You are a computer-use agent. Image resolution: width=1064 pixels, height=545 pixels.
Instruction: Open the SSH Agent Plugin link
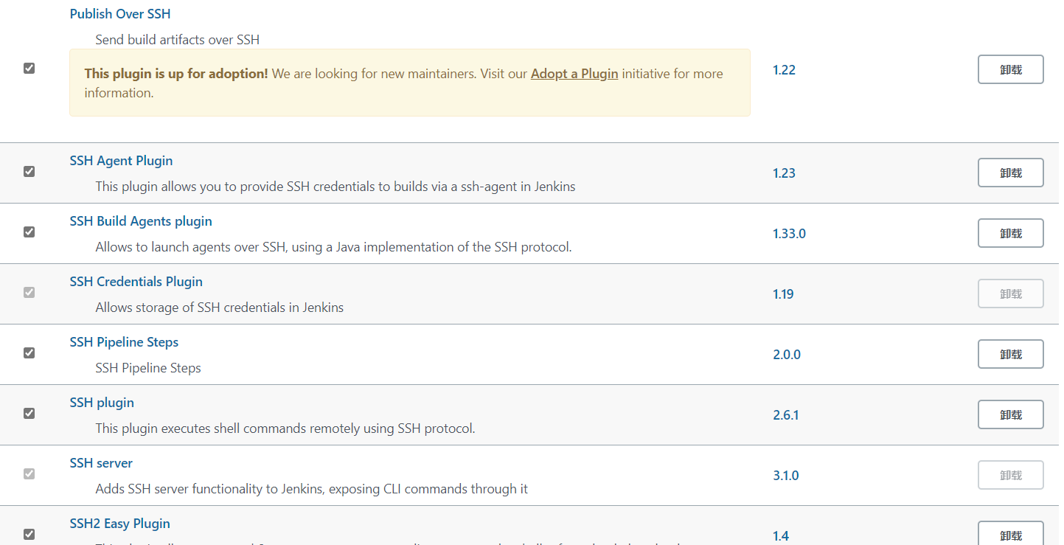coord(121,161)
